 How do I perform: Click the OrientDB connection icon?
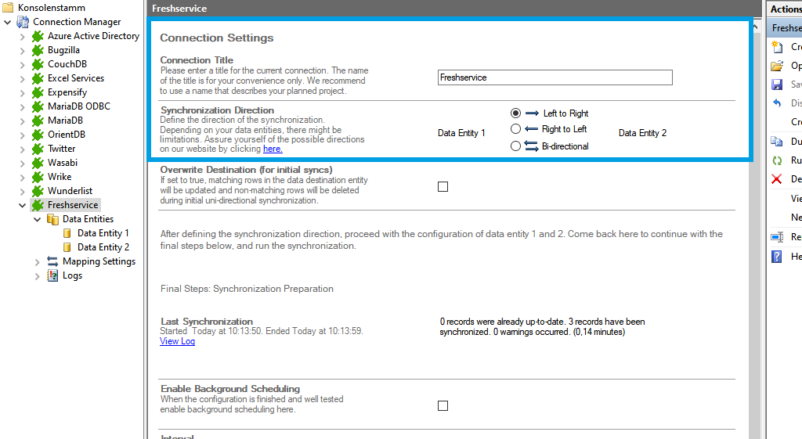click(38, 135)
